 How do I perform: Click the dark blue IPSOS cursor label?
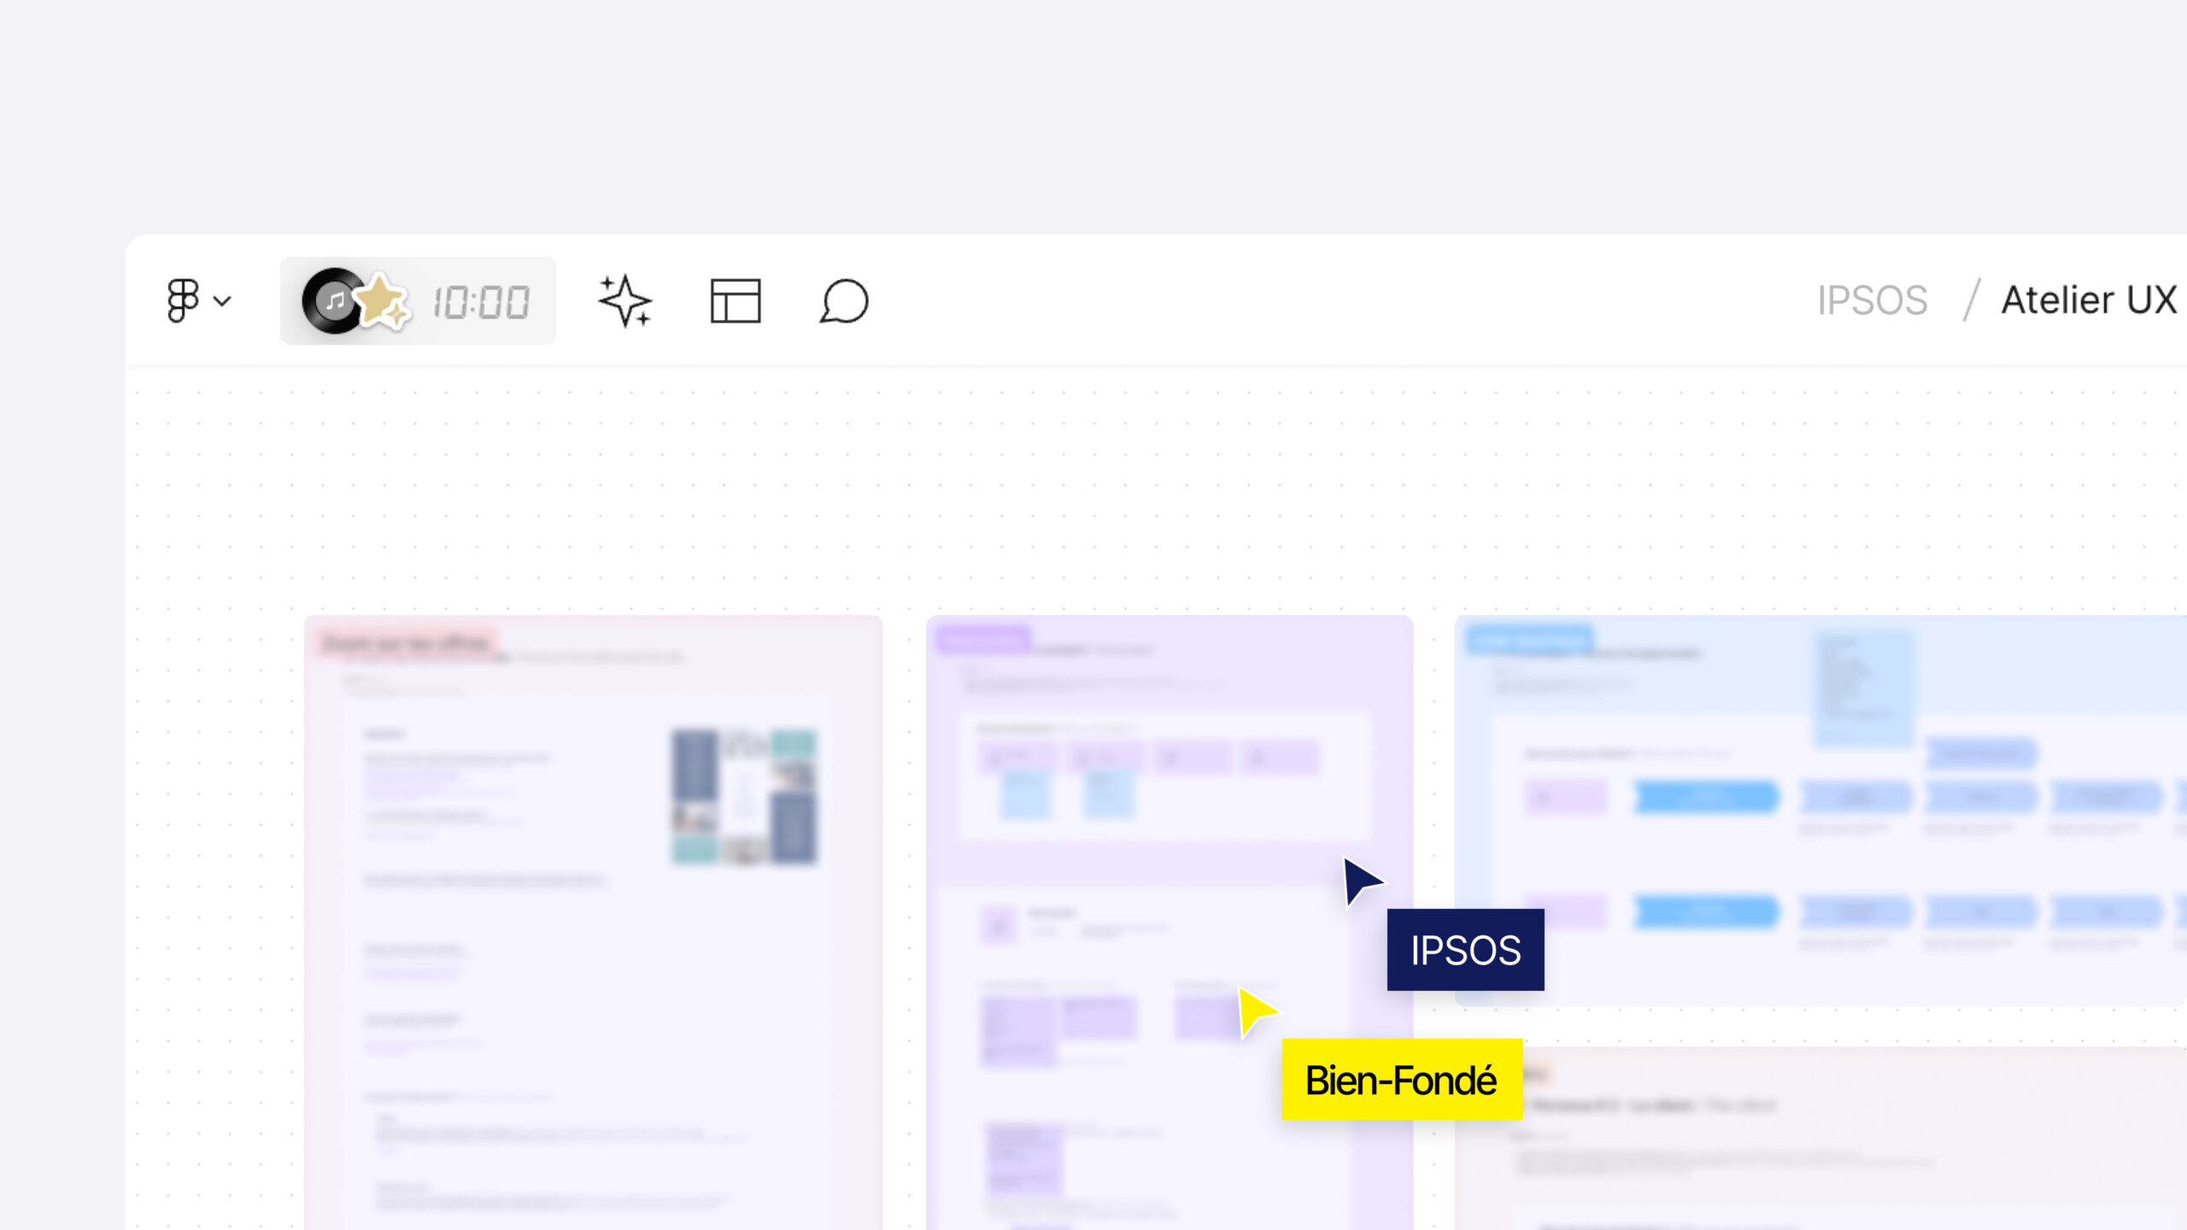click(1465, 950)
